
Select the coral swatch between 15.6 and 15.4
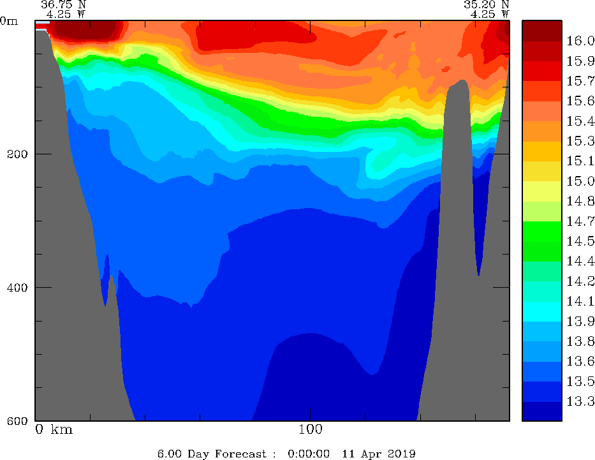coord(542,111)
